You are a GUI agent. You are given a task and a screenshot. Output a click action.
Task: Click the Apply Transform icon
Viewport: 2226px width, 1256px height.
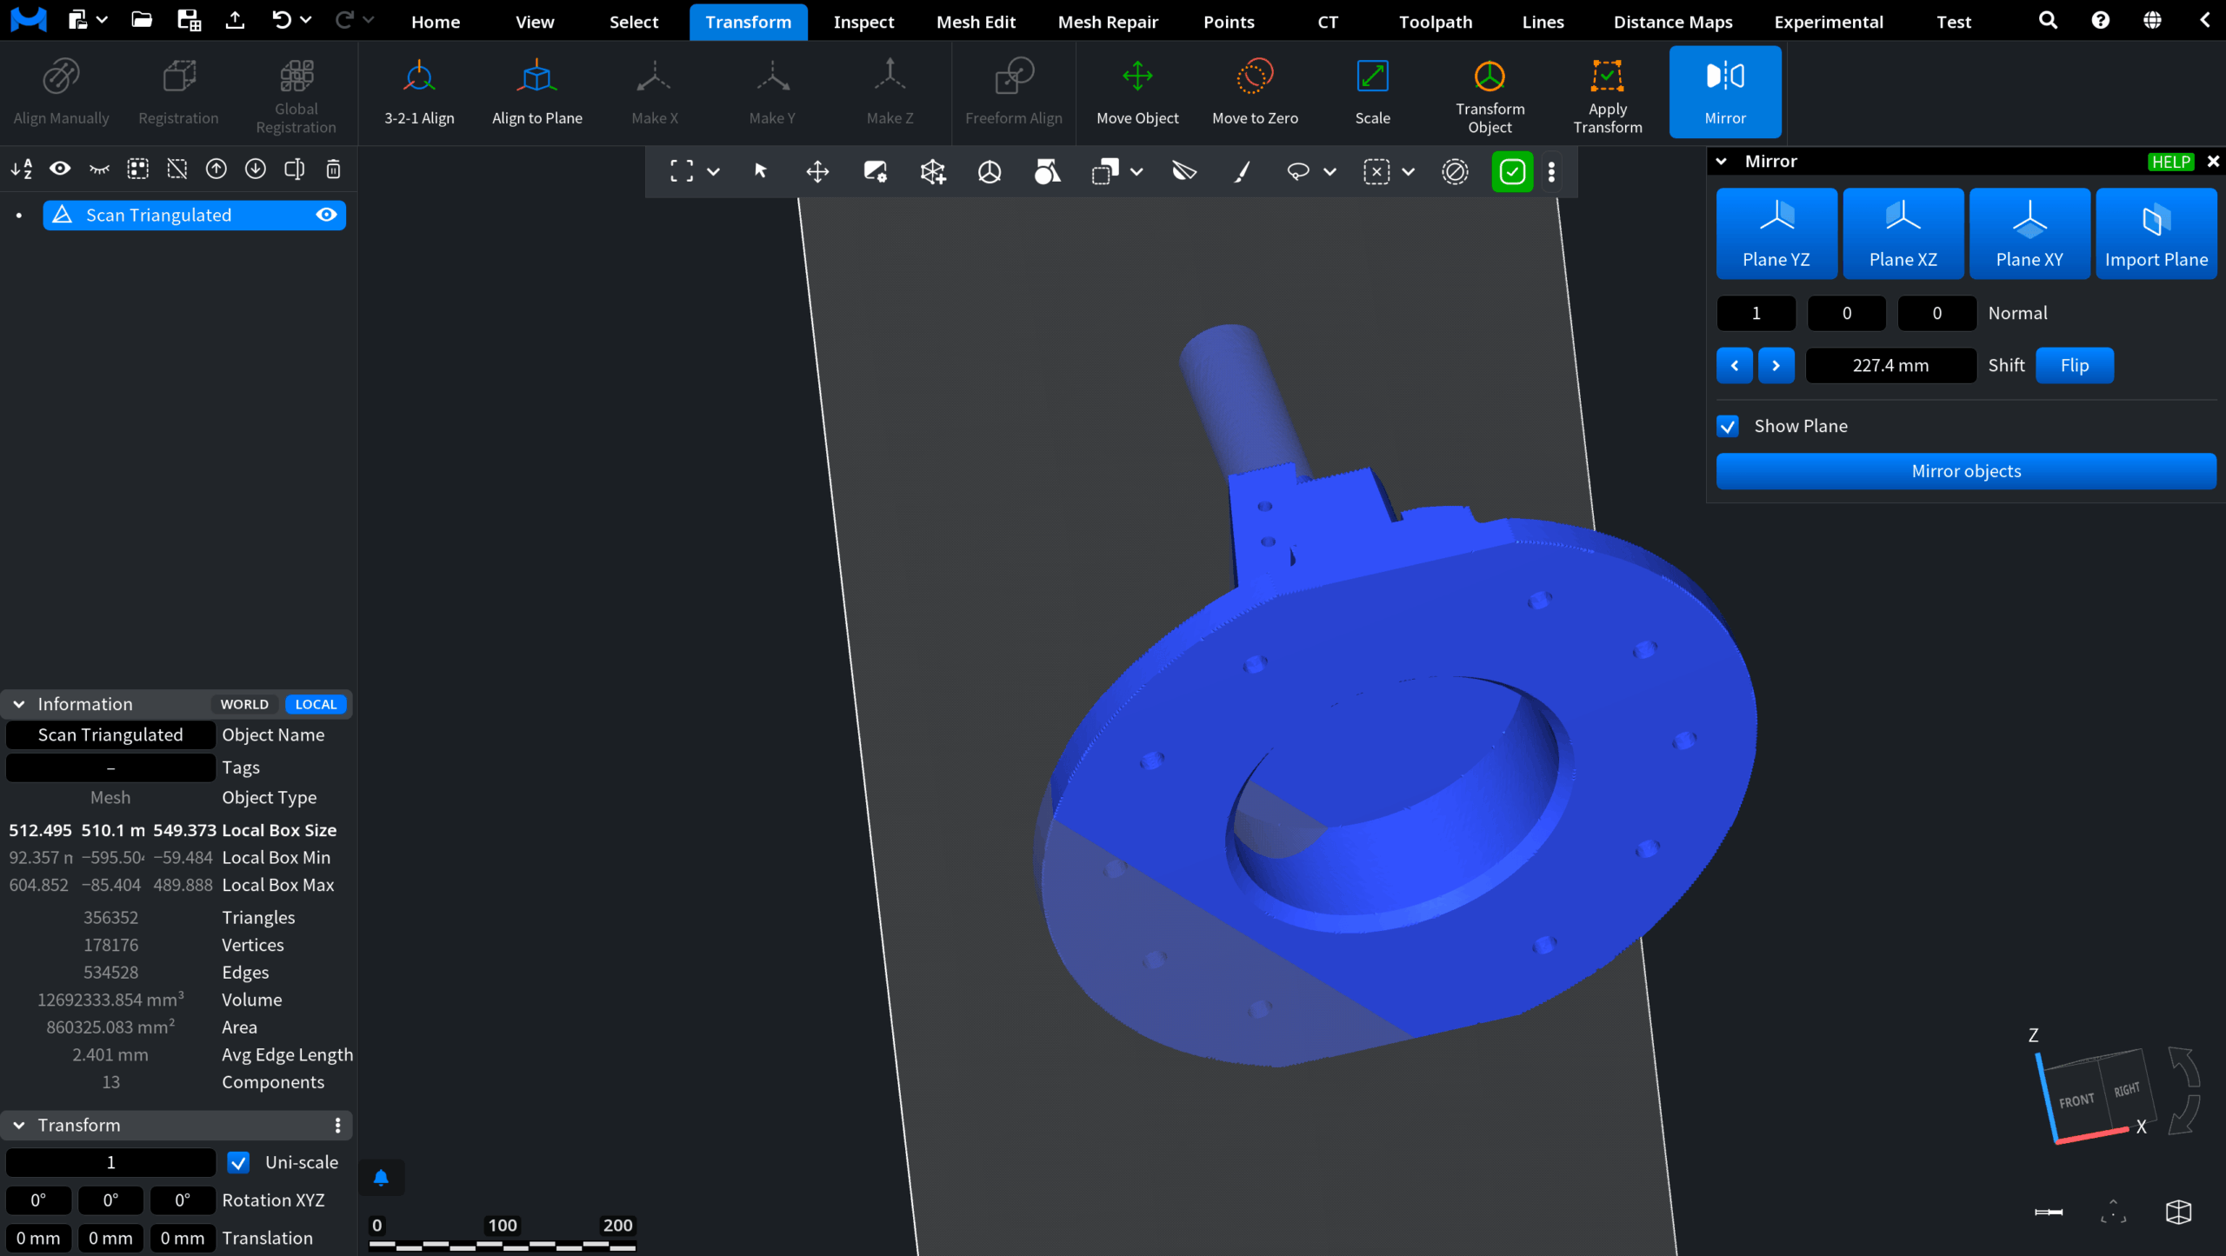coord(1607,76)
